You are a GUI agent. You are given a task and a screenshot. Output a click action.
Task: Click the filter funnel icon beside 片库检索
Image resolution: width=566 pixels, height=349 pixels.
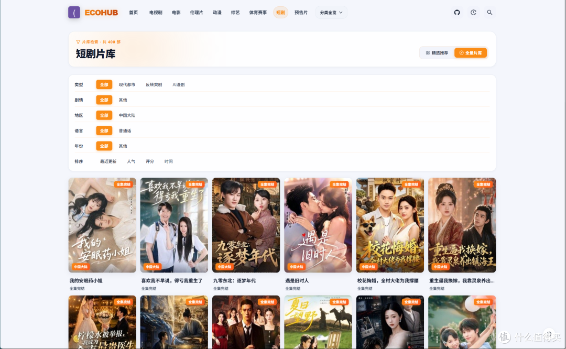tap(78, 42)
